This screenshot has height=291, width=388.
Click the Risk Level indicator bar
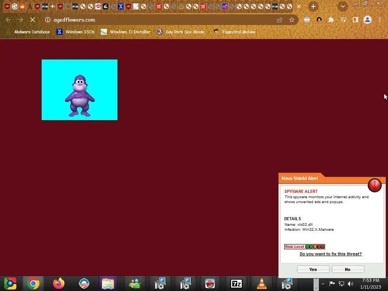pos(304,246)
